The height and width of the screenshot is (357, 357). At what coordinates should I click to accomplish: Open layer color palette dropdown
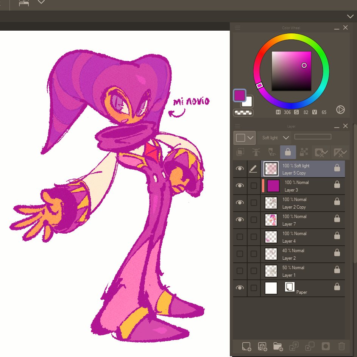click(244, 137)
